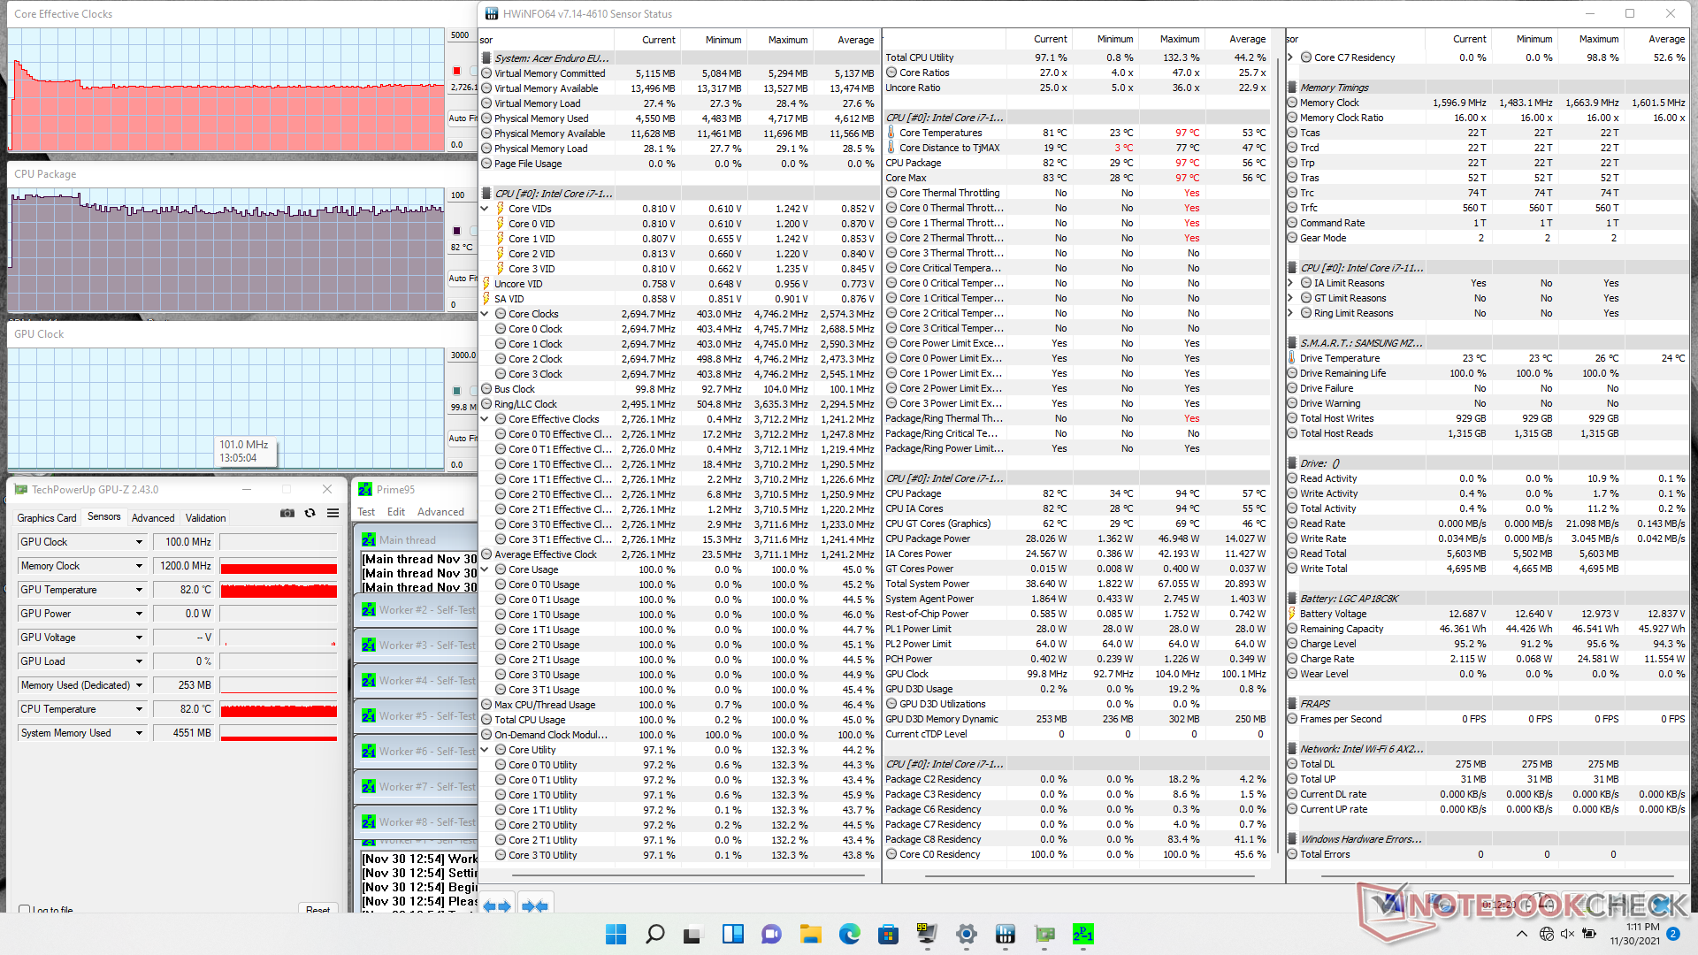Screen dimensions: 1698x955
Task: Expand the IA Limit Reasons row
Action: pos(1290,283)
